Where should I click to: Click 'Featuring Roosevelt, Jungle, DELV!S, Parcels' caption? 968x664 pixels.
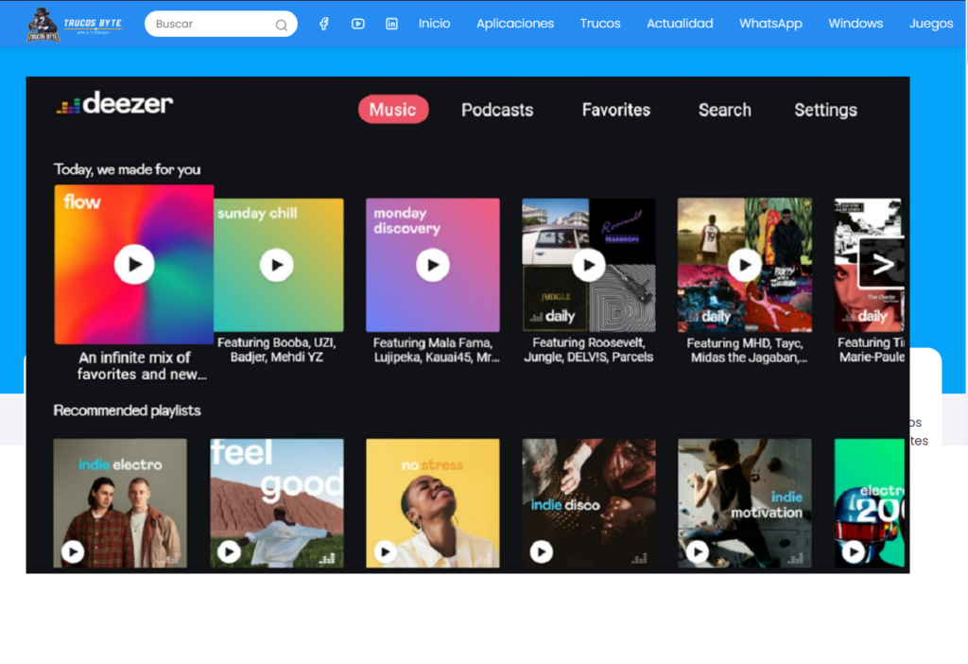pyautogui.click(x=588, y=350)
